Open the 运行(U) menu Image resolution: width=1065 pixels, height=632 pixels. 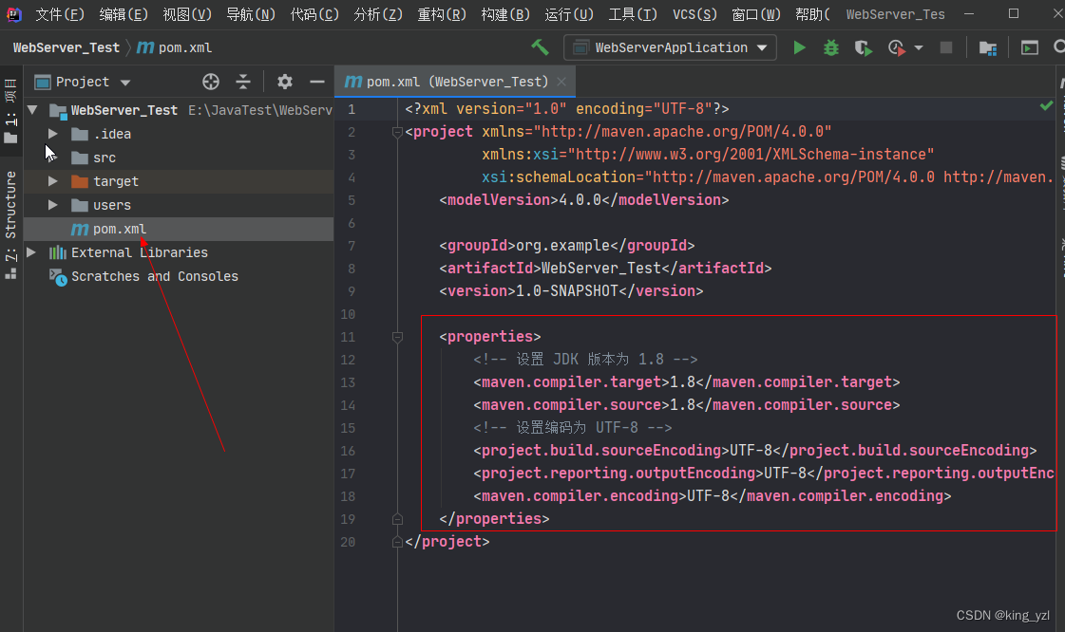(x=569, y=14)
